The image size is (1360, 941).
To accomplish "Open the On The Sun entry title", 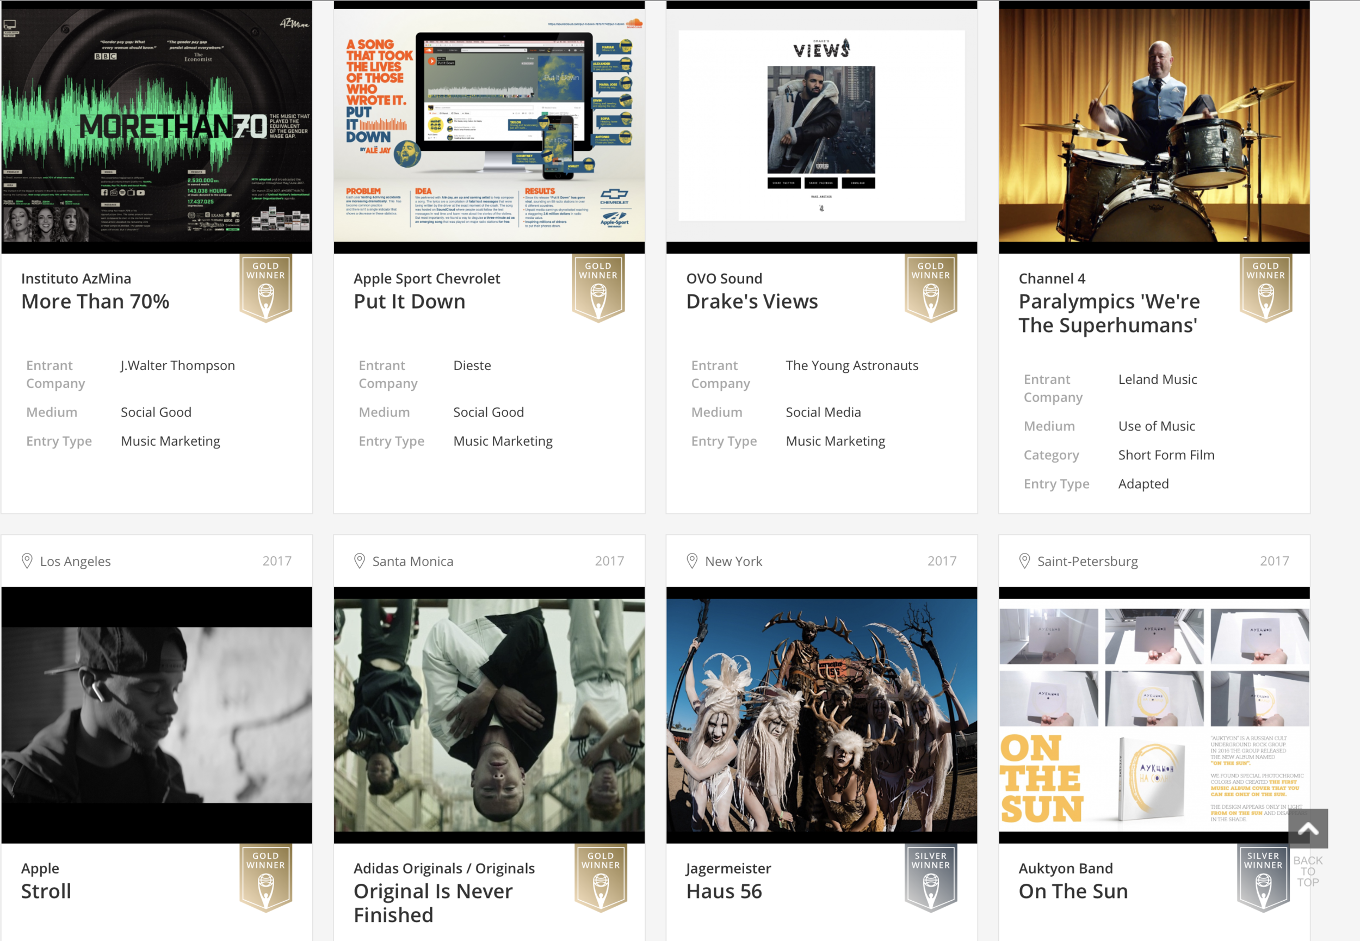I will point(1073,891).
